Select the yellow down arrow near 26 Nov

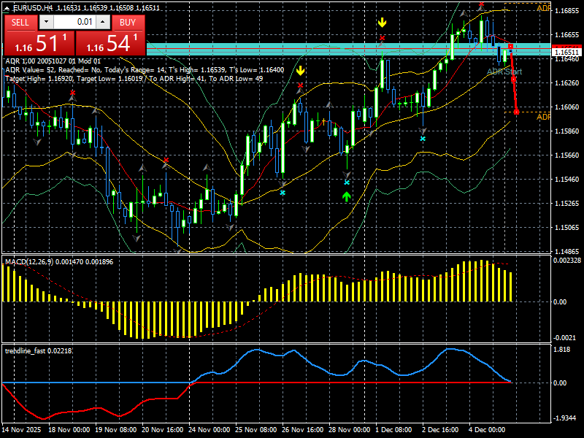tap(300, 70)
